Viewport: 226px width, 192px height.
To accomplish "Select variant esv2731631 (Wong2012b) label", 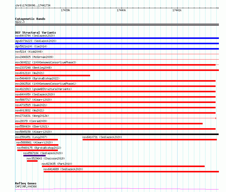I will point(32,116).
